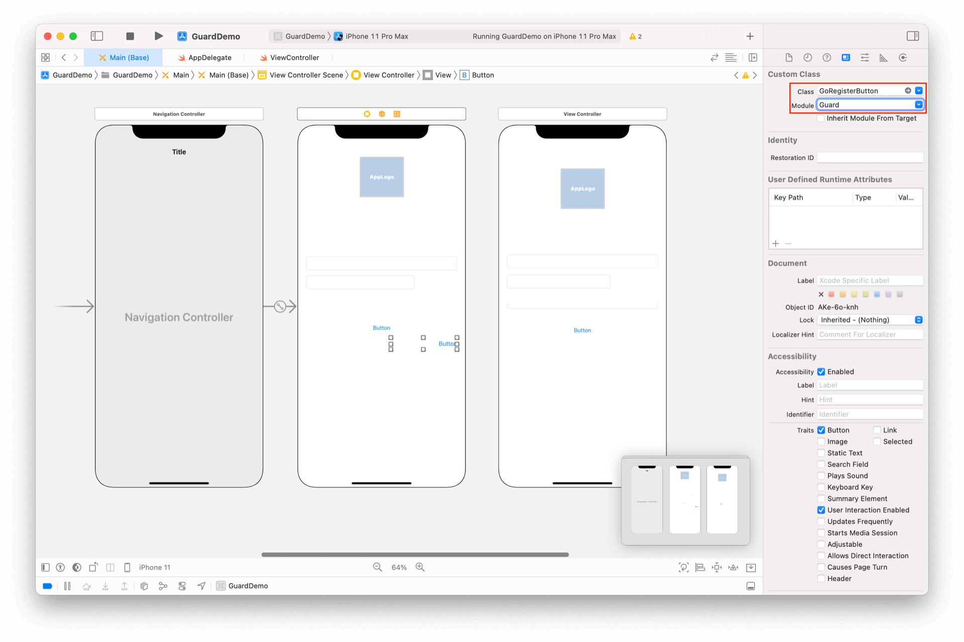Open the Class combo box dropdown
Viewport: 964px width, 642px height.
(918, 91)
